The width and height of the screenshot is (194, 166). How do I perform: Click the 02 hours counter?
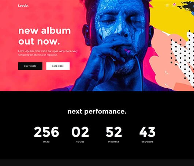pos(80,132)
